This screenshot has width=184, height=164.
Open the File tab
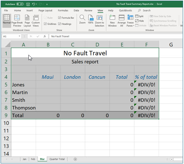click(x=6, y=10)
